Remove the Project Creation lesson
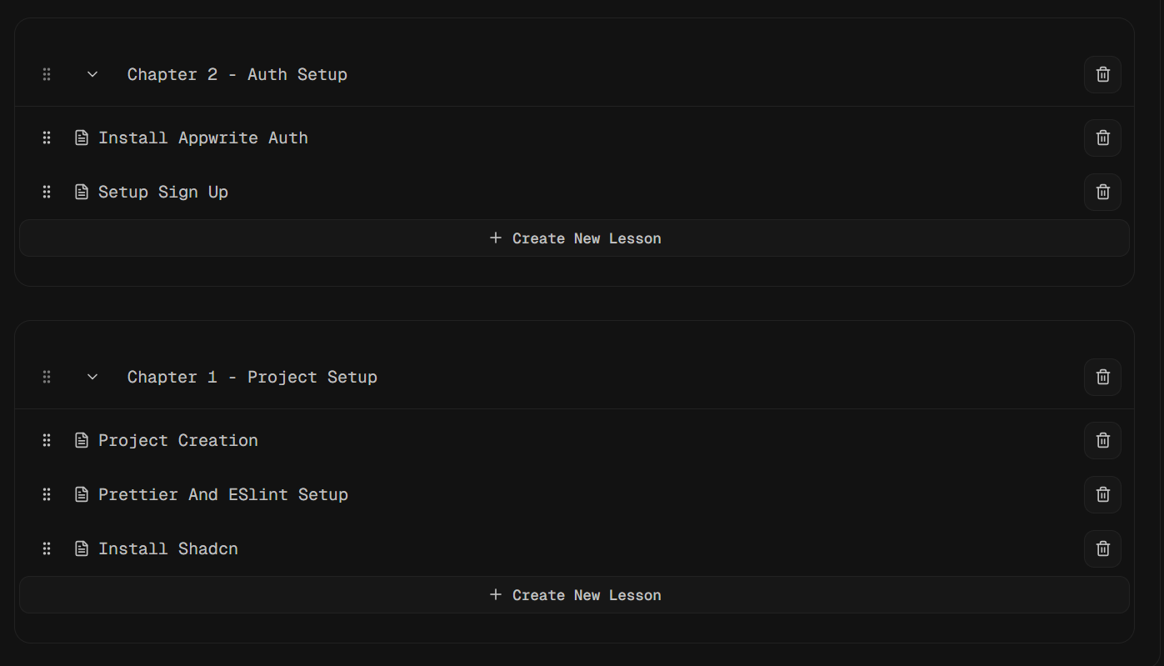1164x666 pixels. tap(1102, 440)
